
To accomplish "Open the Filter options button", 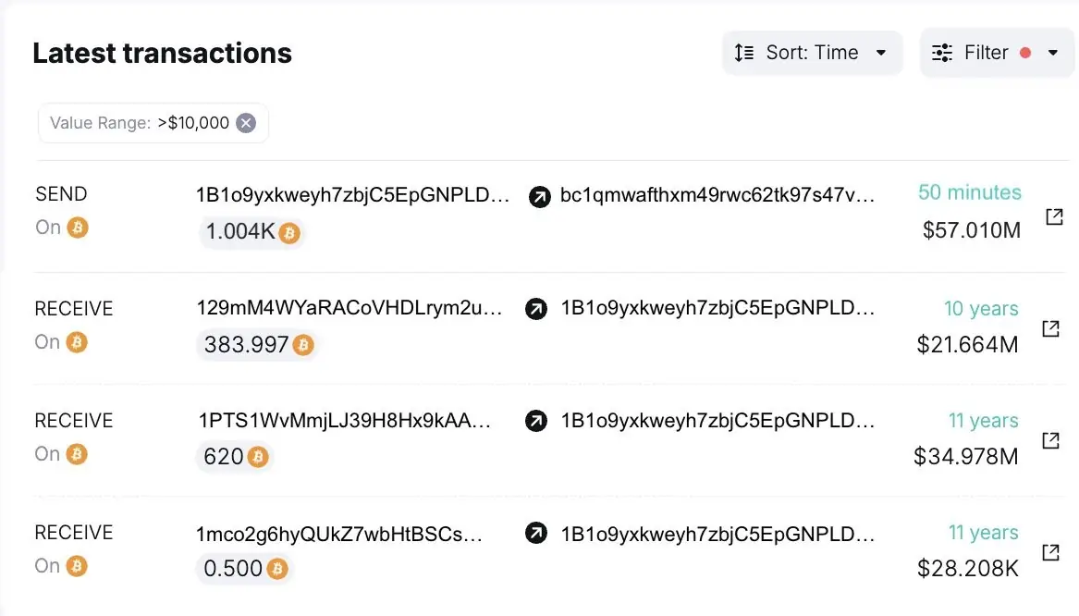I will click(997, 53).
